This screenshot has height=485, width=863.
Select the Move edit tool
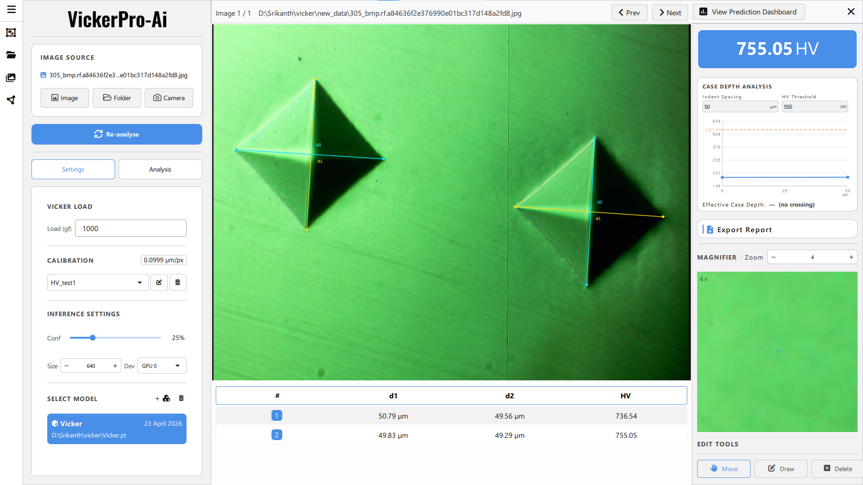[724, 468]
